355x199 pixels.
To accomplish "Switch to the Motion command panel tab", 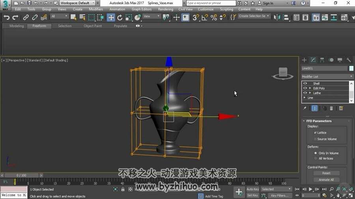I will tap(331, 60).
